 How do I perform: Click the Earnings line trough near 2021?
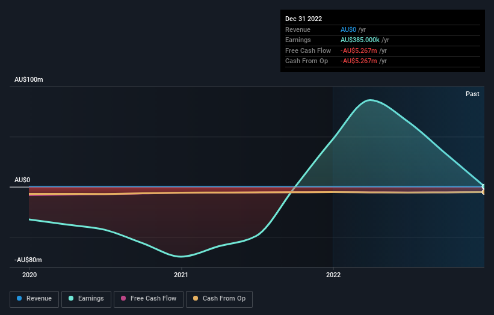click(181, 257)
